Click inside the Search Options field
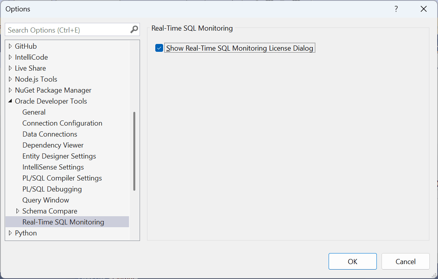Viewport: 438px width, 279px height. [67, 29]
